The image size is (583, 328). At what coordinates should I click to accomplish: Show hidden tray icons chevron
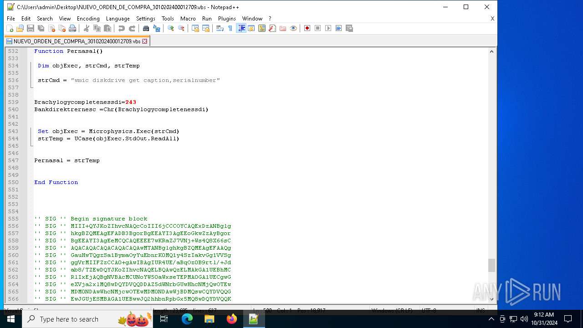tap(491, 319)
